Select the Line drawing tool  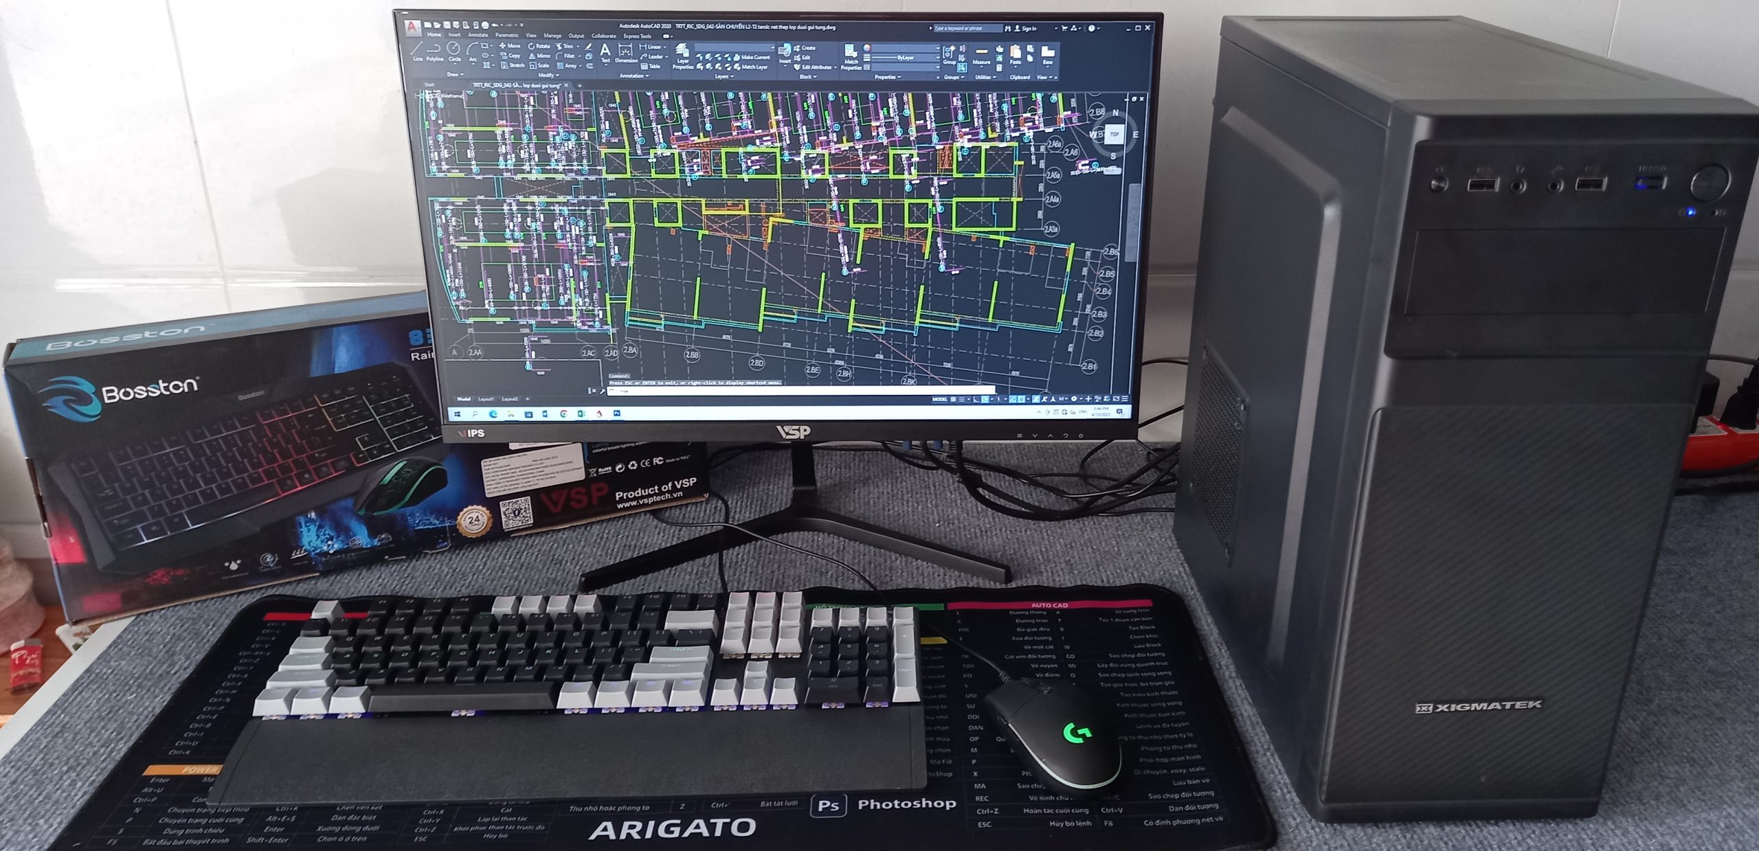click(x=417, y=52)
